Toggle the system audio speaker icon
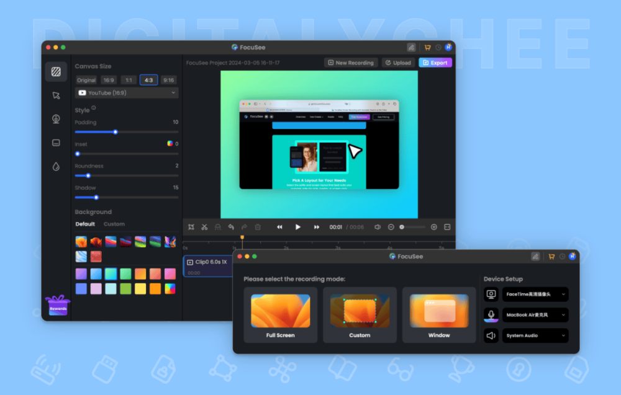The width and height of the screenshot is (621, 395). tap(491, 335)
